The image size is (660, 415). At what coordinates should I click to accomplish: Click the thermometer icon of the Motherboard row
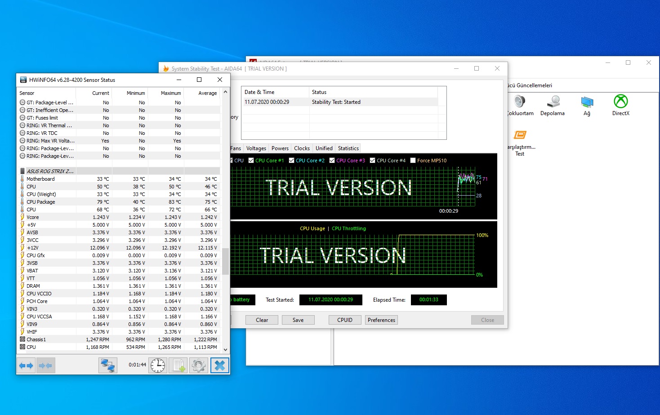tap(22, 178)
